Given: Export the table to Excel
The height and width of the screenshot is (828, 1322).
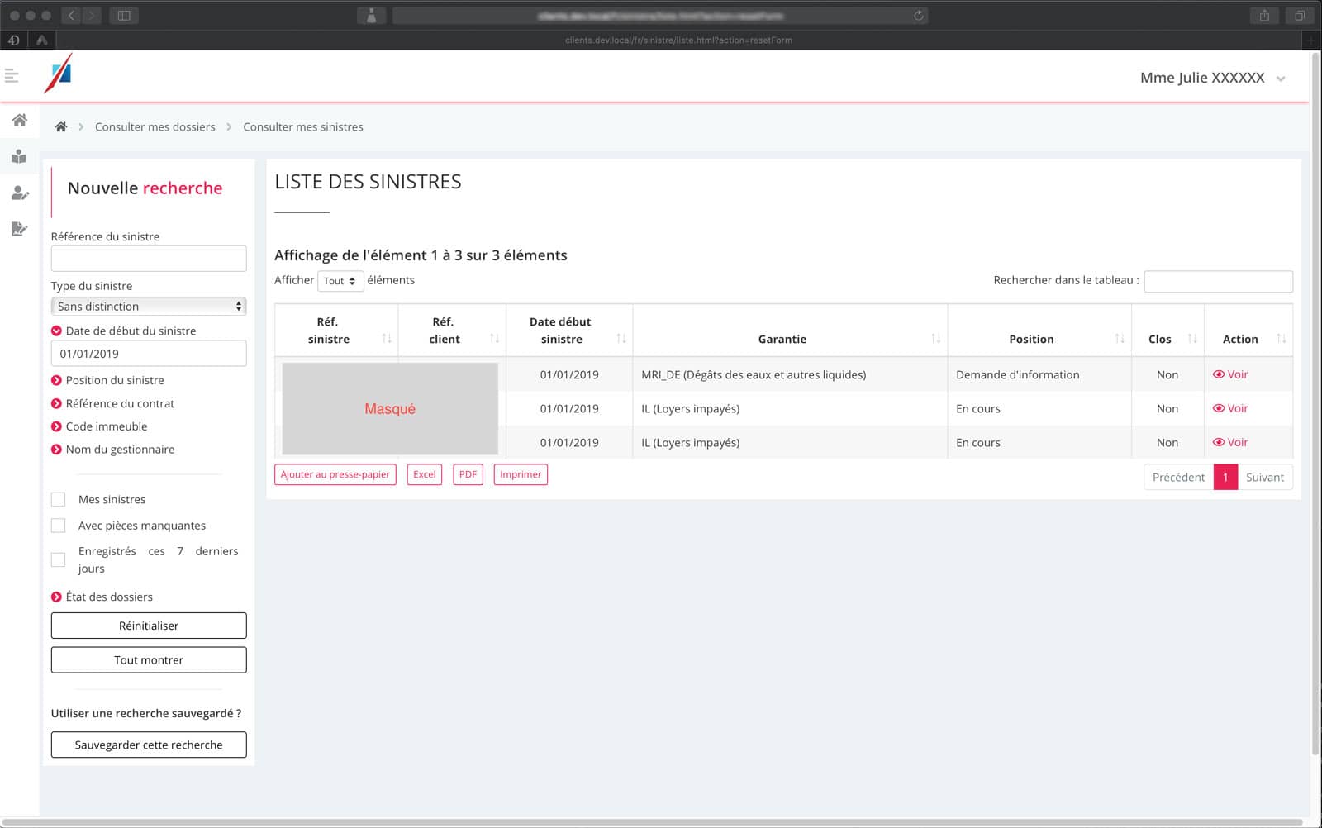Looking at the screenshot, I should pos(424,474).
